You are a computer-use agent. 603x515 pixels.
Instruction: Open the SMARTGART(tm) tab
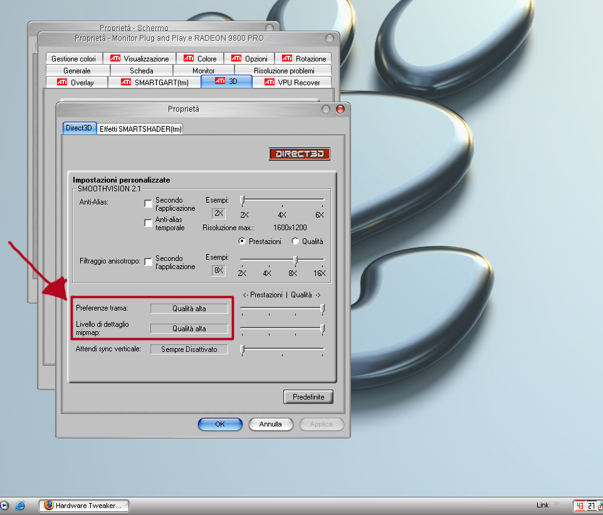155,82
